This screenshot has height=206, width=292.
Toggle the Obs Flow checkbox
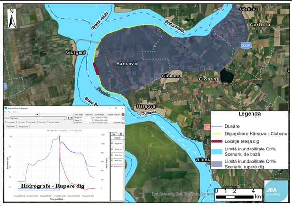(38, 122)
